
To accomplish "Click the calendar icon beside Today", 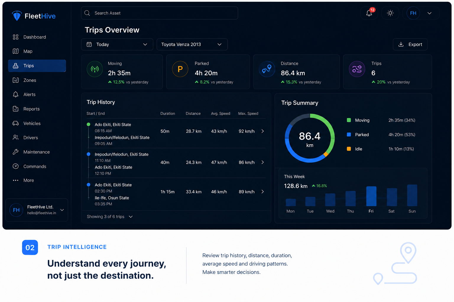I will [89, 44].
